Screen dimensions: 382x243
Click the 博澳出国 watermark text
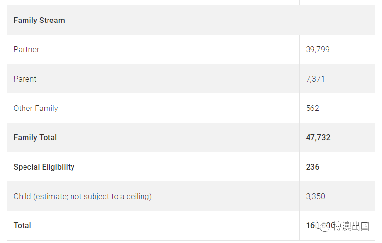coord(351,226)
